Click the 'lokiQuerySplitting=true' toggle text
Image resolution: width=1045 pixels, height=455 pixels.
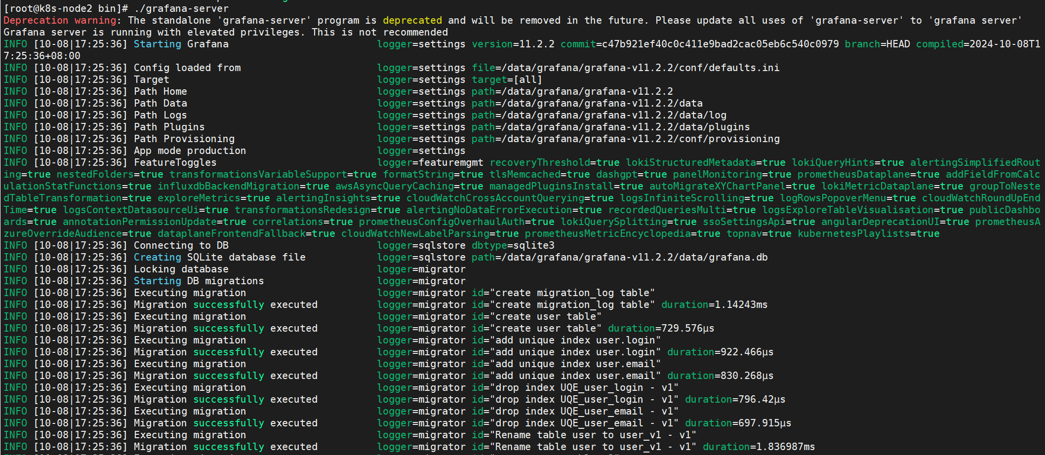(629, 222)
